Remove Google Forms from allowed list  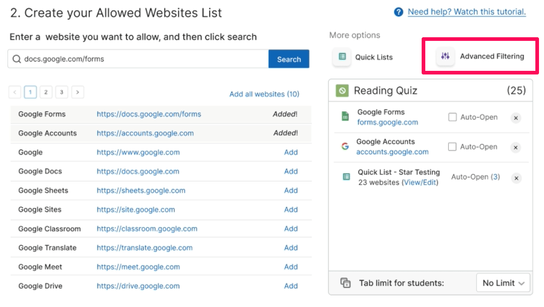click(x=516, y=118)
